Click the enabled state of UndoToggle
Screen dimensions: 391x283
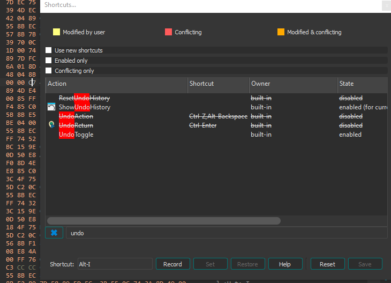click(x=350, y=135)
